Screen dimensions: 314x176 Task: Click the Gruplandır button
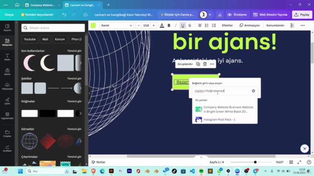(x=185, y=64)
